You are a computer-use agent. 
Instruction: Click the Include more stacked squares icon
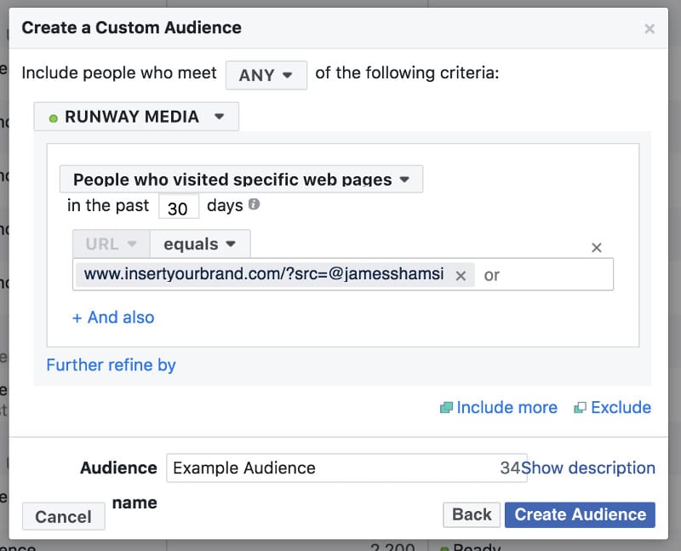(x=446, y=408)
